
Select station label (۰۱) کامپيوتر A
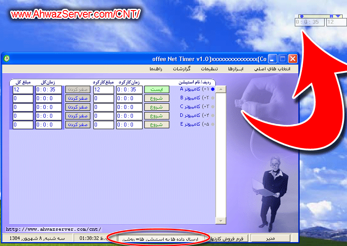(194, 89)
